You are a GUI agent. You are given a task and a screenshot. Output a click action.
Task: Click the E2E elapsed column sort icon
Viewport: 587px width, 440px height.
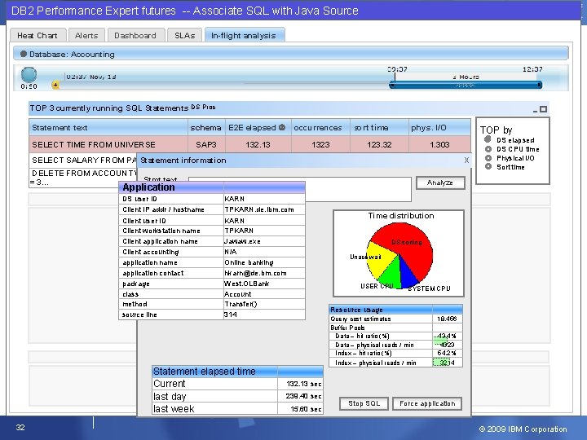click(x=282, y=127)
